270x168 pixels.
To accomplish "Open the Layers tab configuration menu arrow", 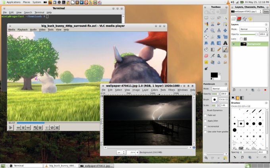I will click(x=266, y=25).
